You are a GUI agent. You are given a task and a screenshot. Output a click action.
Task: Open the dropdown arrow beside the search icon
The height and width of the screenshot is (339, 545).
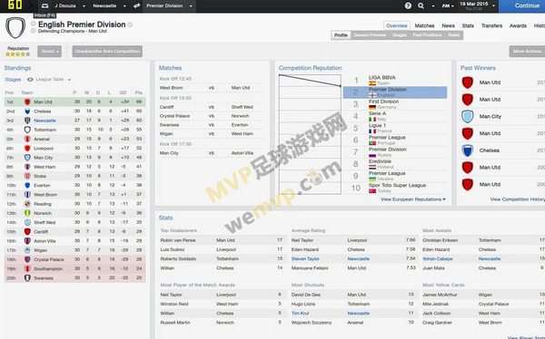(433, 6)
